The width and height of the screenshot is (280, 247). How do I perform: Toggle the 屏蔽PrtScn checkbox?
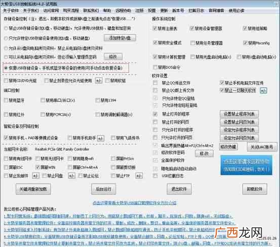[113, 158]
